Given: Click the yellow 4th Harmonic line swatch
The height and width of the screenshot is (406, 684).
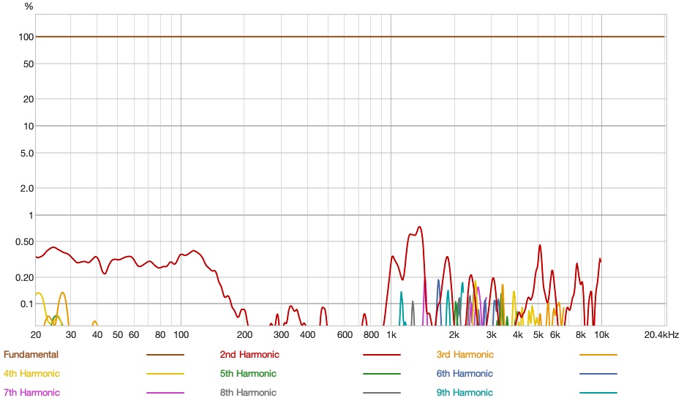Looking at the screenshot, I should [165, 374].
